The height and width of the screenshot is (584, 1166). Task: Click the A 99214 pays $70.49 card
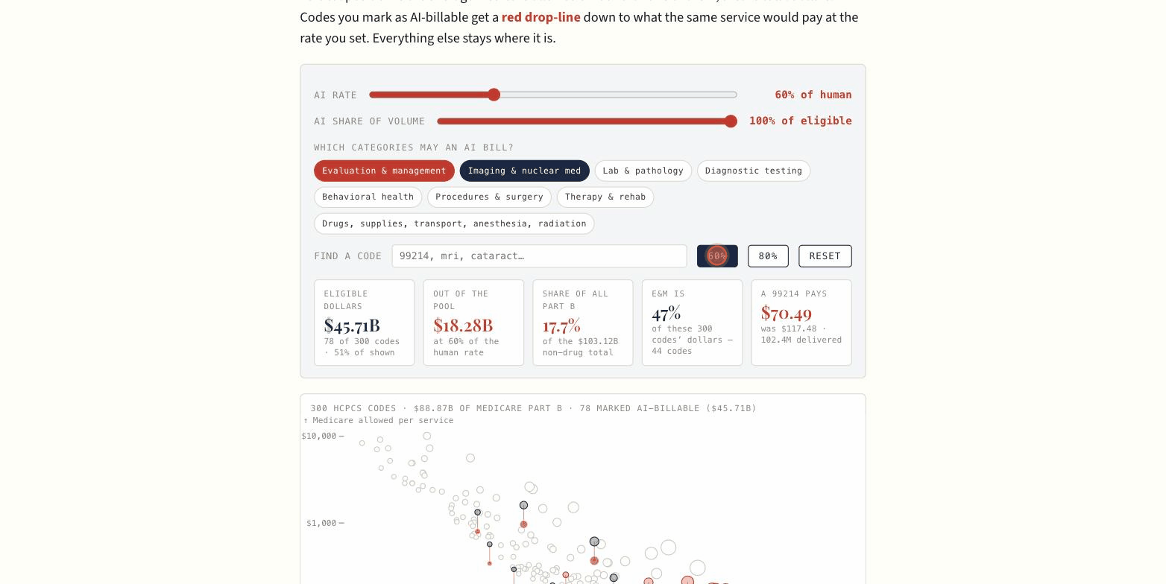click(x=801, y=323)
